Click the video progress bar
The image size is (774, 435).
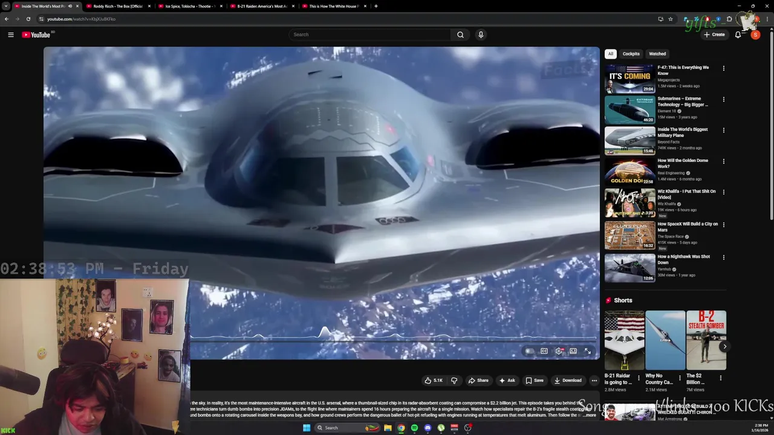tap(393, 341)
